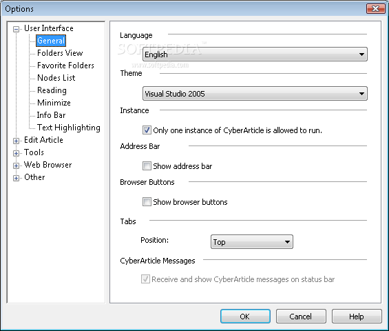Collapse the User Interface tree node
Viewport: 389px width, 331px height.
[x=16, y=29]
